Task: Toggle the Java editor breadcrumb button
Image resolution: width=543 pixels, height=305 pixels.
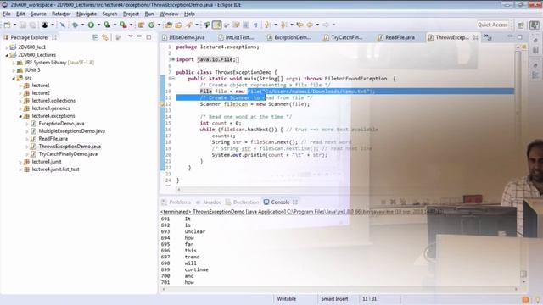Action: pos(207,25)
